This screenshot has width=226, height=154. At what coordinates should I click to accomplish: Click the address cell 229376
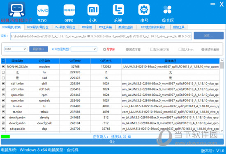(75, 72)
